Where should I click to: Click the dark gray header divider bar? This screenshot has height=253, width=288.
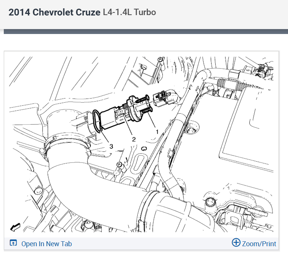[146, 32]
